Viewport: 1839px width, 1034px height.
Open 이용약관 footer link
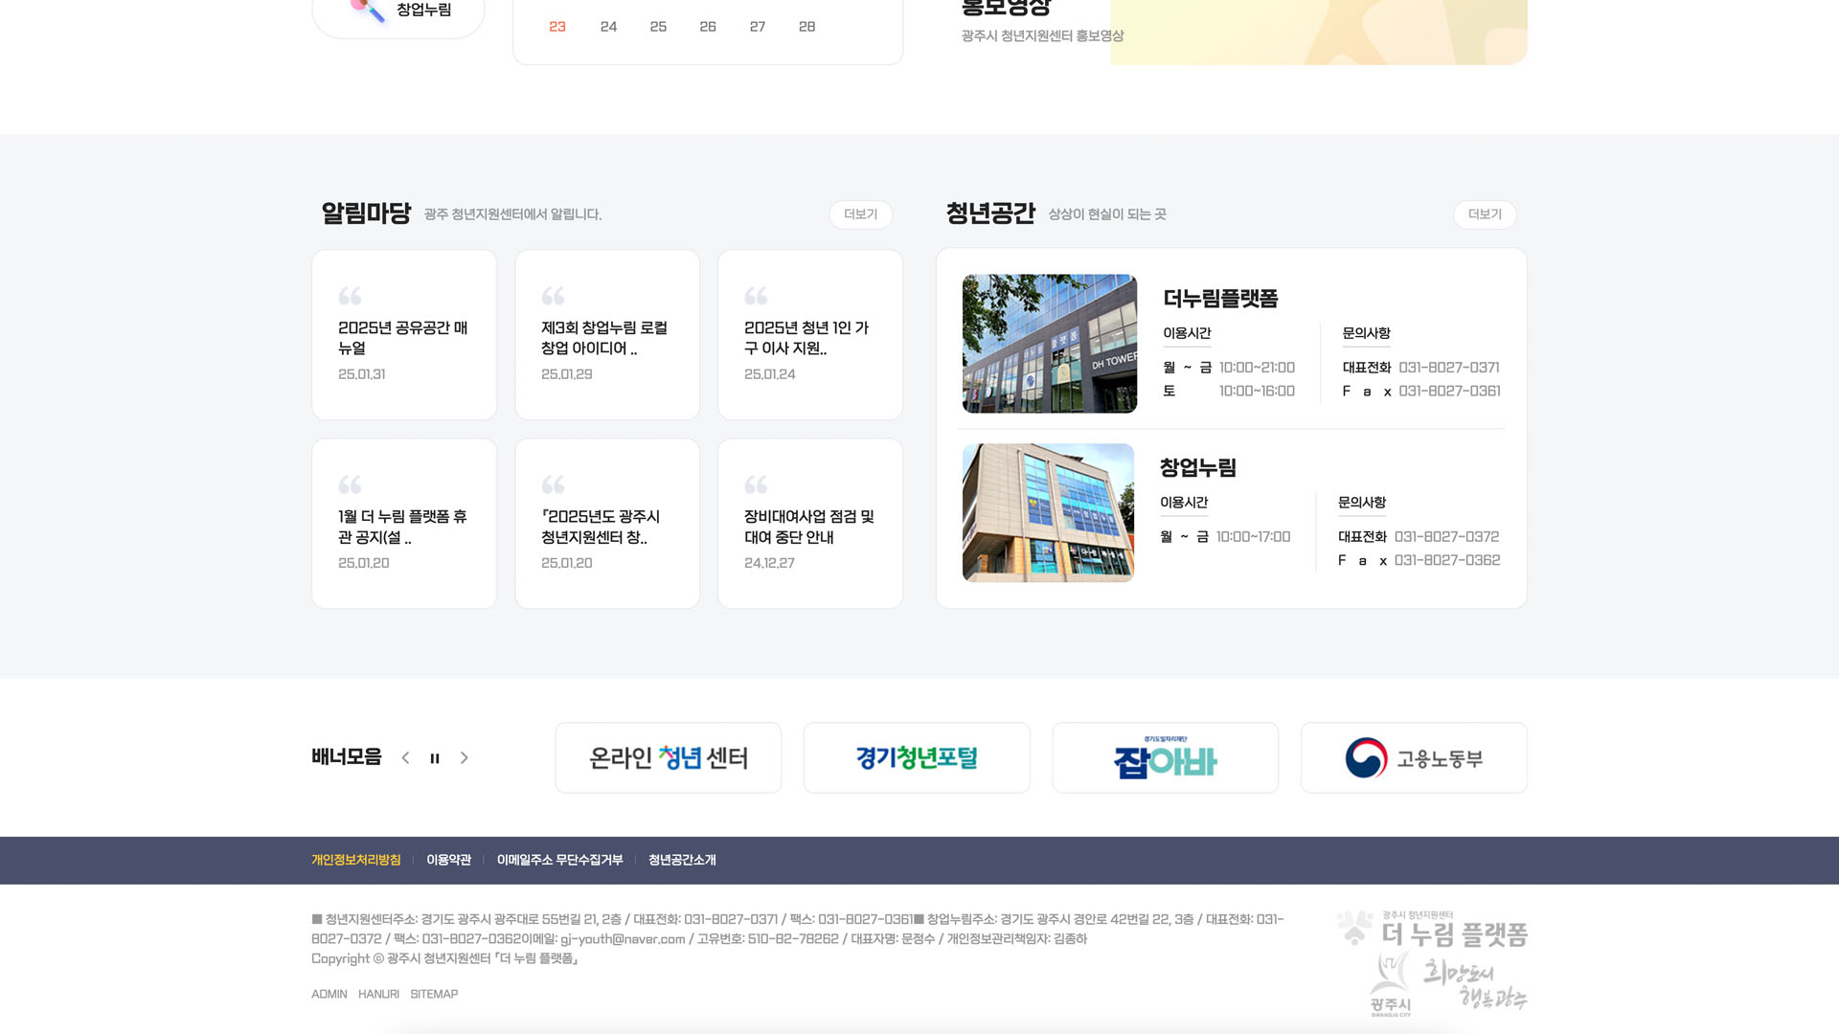coord(448,860)
